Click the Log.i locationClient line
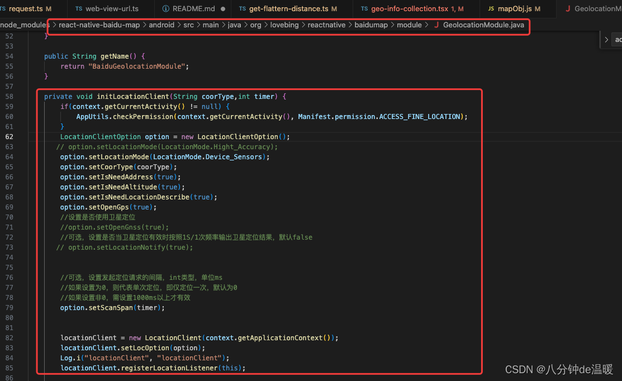The width and height of the screenshot is (622, 381). click(145, 358)
